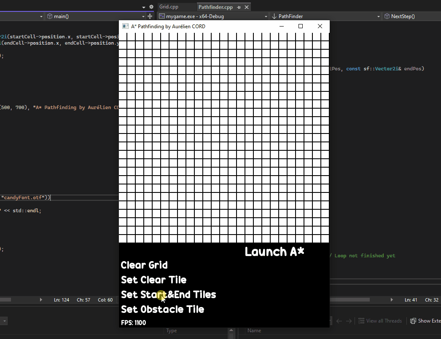The height and width of the screenshot is (339, 441).
Task: Click the right editor scroll-right arrow
Action: [x=392, y=300]
